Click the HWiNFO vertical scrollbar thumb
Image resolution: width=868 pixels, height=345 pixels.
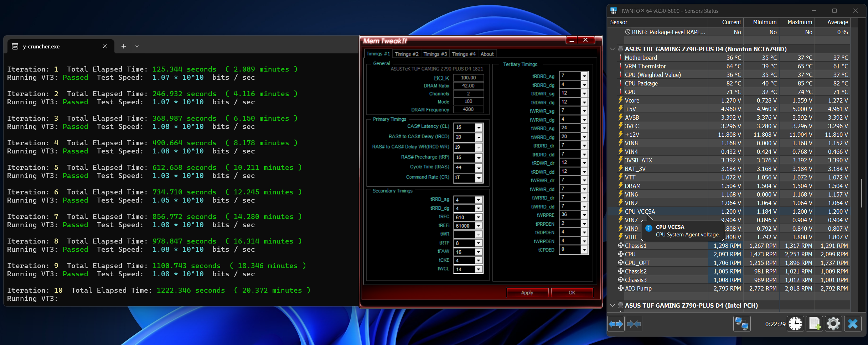862,192
